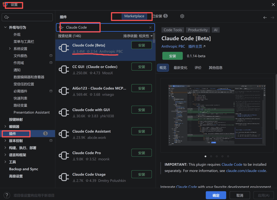Open Presentation Assistant settings

(32, 112)
